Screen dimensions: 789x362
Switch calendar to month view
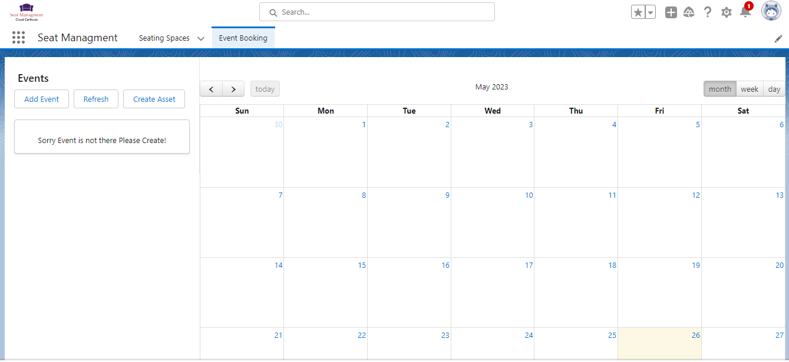tap(719, 89)
